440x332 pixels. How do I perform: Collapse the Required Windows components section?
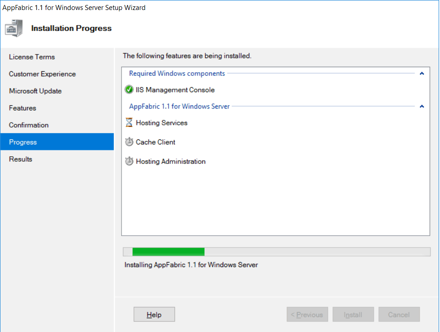[x=422, y=74]
